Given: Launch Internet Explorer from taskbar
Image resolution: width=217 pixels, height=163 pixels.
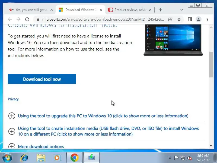Looking at the screenshot, I should [x=24, y=158].
